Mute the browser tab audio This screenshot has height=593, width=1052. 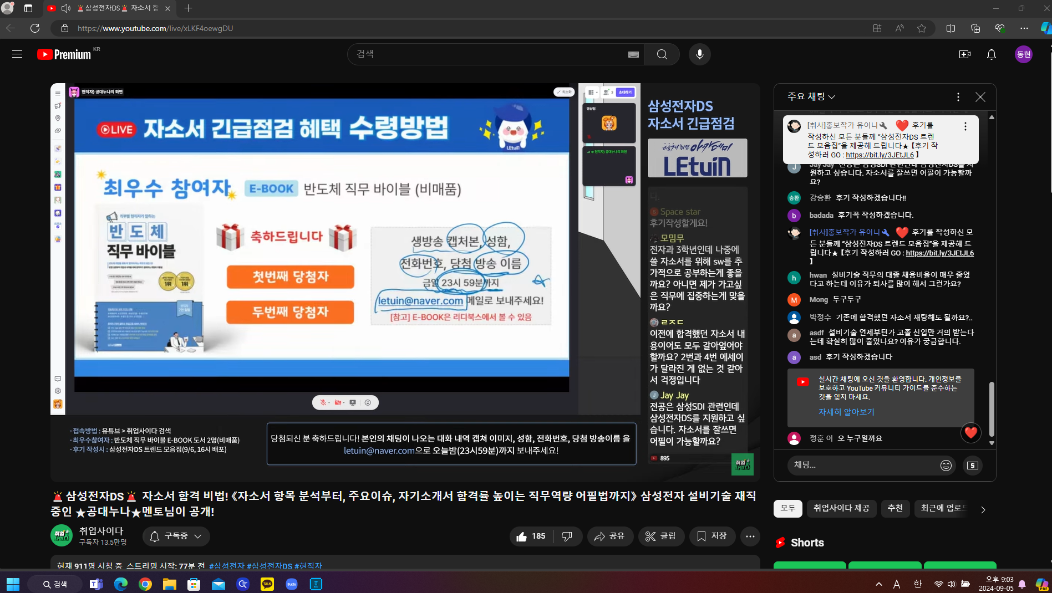point(66,8)
